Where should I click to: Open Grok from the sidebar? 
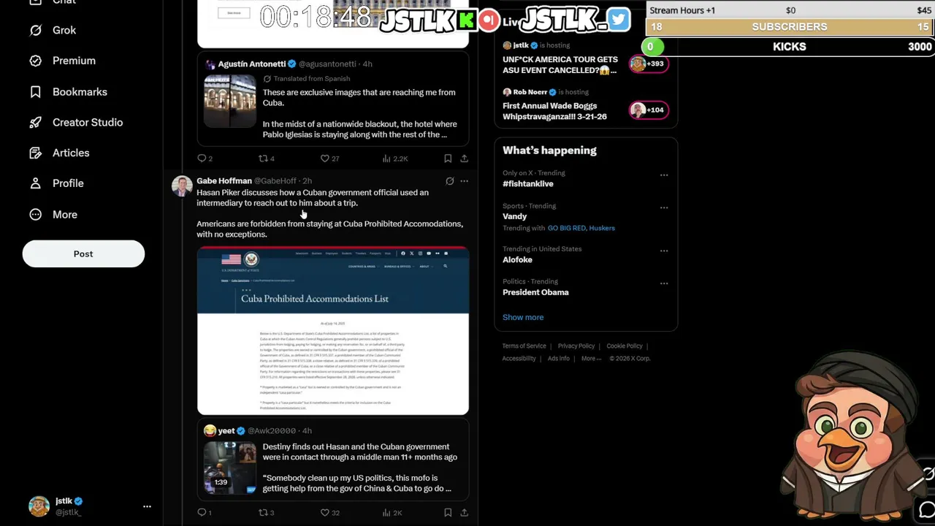pos(53,30)
